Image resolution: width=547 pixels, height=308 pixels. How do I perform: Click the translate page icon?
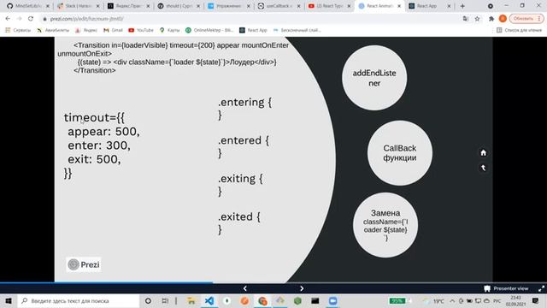(x=465, y=19)
